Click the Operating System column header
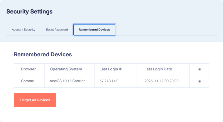Viewport: 223px width, 122px height. tap(66, 69)
